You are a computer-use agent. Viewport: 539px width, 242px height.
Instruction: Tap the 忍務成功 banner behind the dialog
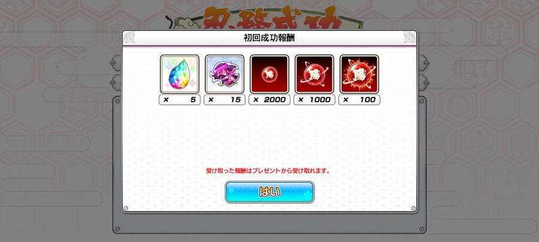(x=272, y=19)
